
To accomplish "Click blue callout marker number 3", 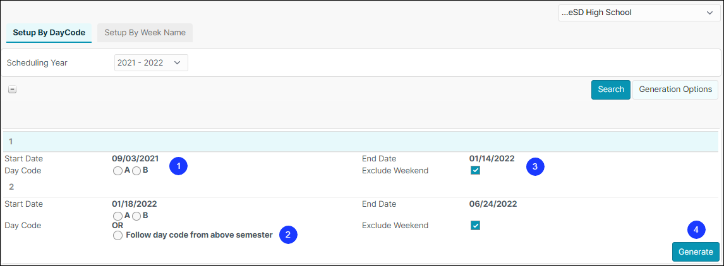I will 535,167.
